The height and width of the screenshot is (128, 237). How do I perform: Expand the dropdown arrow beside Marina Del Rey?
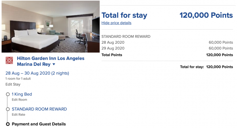point(54,65)
